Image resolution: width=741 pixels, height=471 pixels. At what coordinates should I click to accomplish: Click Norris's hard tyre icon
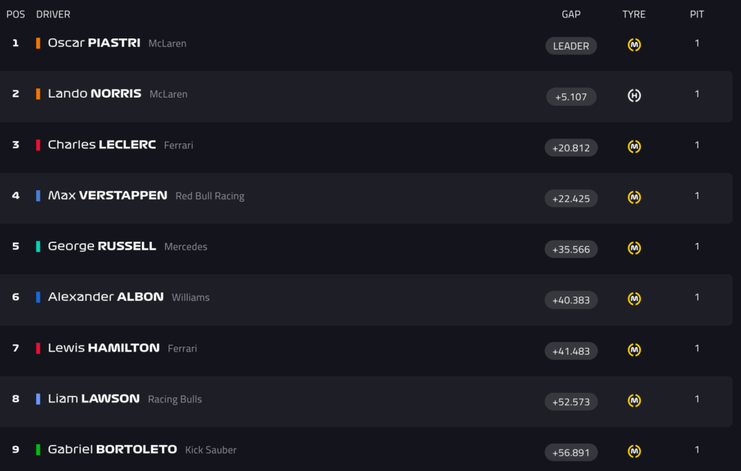pos(634,96)
